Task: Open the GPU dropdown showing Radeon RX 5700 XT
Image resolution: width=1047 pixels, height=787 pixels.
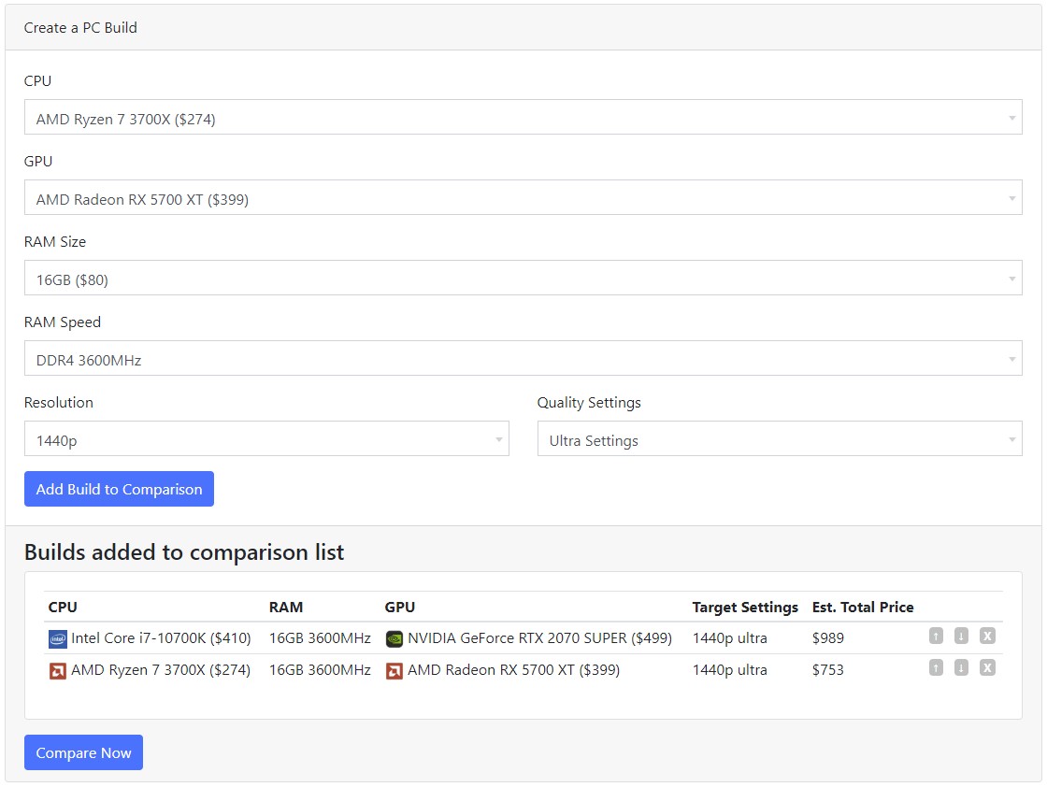Action: 523,197
